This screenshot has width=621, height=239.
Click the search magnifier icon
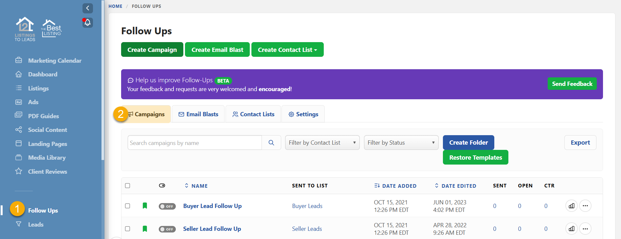271,143
